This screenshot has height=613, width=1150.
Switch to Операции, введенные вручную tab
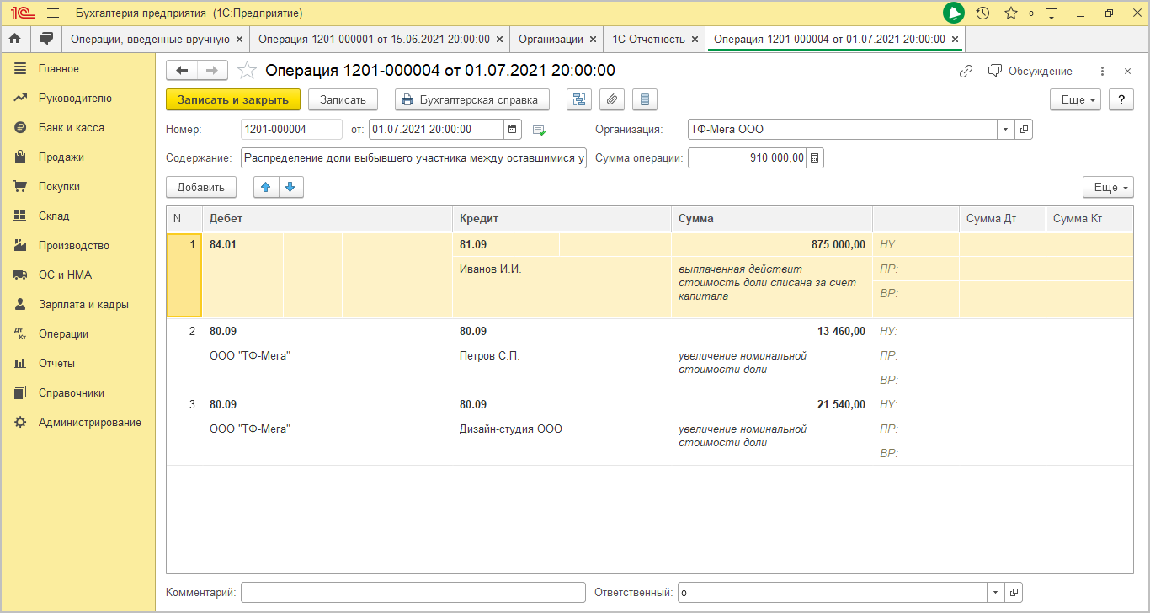151,39
